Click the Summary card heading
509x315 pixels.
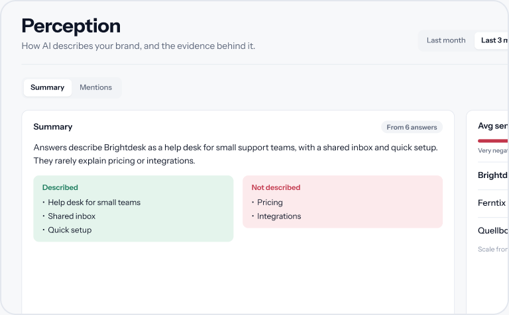(53, 126)
